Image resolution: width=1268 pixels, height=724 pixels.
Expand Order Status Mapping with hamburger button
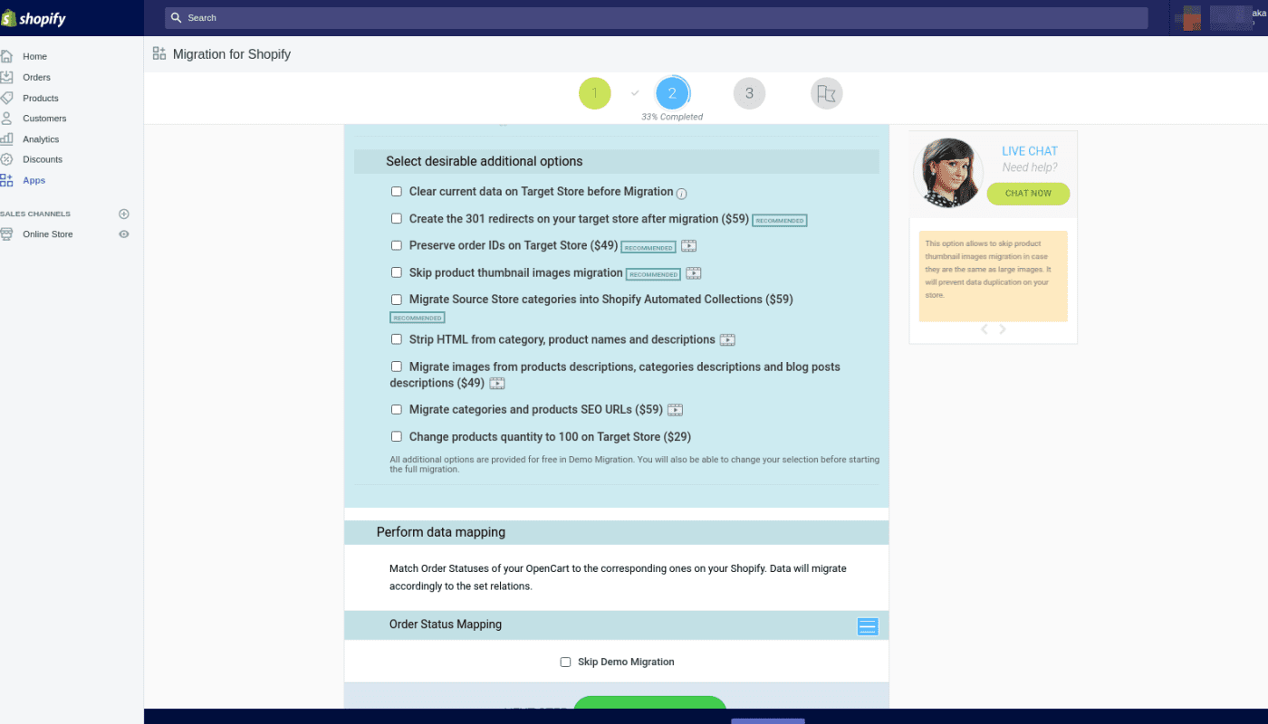click(868, 626)
